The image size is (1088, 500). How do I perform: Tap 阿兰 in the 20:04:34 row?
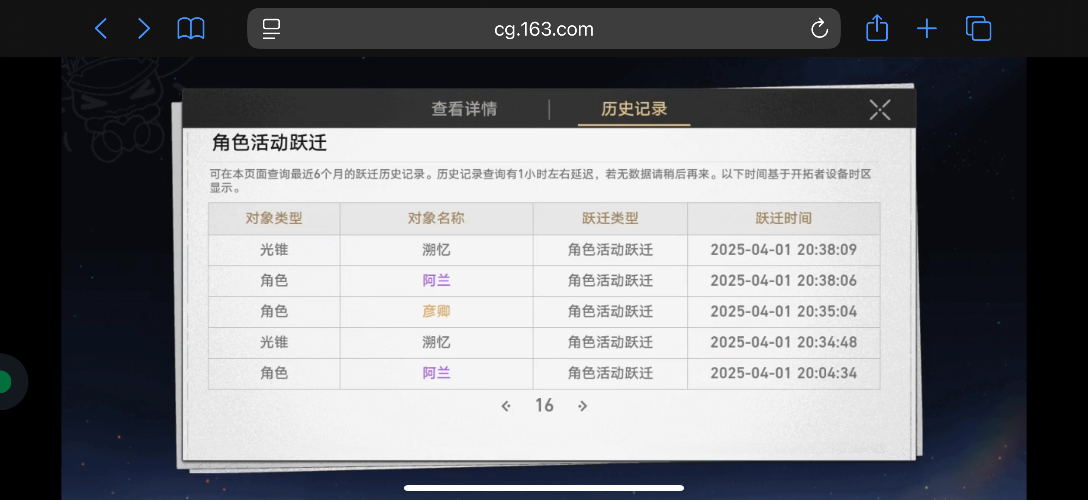click(436, 373)
